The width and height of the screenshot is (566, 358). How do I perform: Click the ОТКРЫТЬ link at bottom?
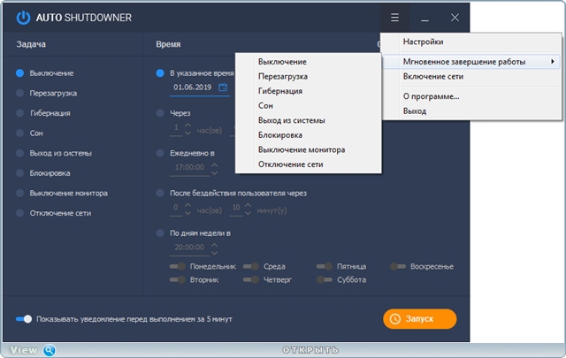click(310, 350)
